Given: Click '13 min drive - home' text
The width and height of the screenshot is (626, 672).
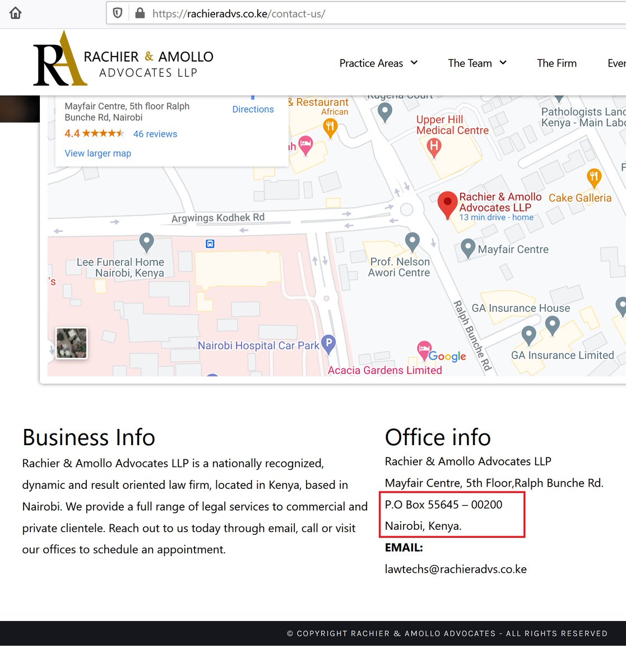Looking at the screenshot, I should [x=497, y=217].
